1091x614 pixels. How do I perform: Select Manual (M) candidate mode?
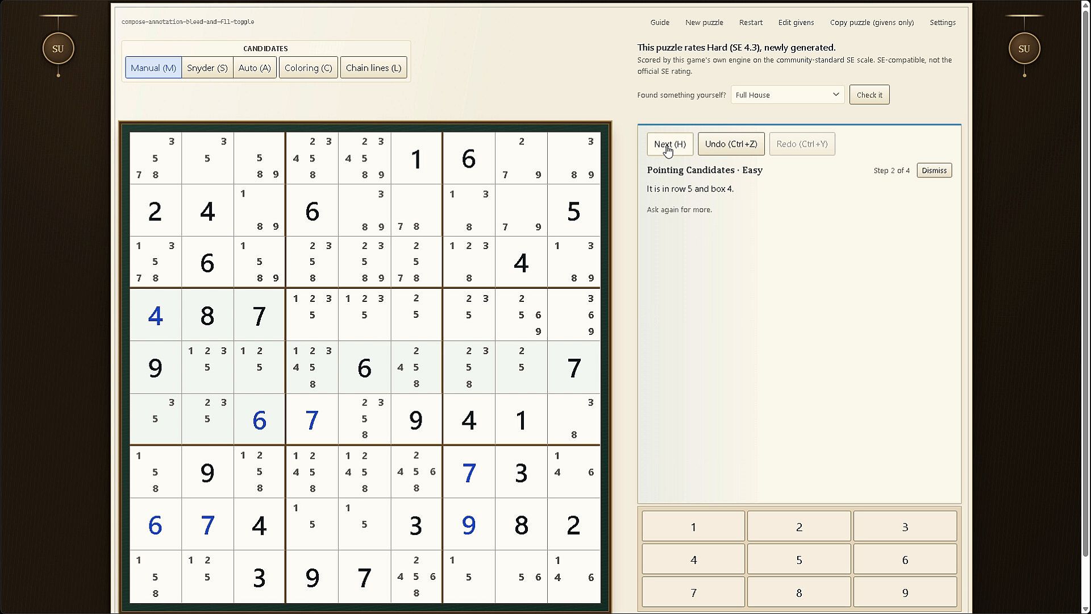pos(153,68)
